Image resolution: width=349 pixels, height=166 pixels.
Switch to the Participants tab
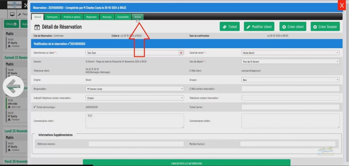coord(52,17)
